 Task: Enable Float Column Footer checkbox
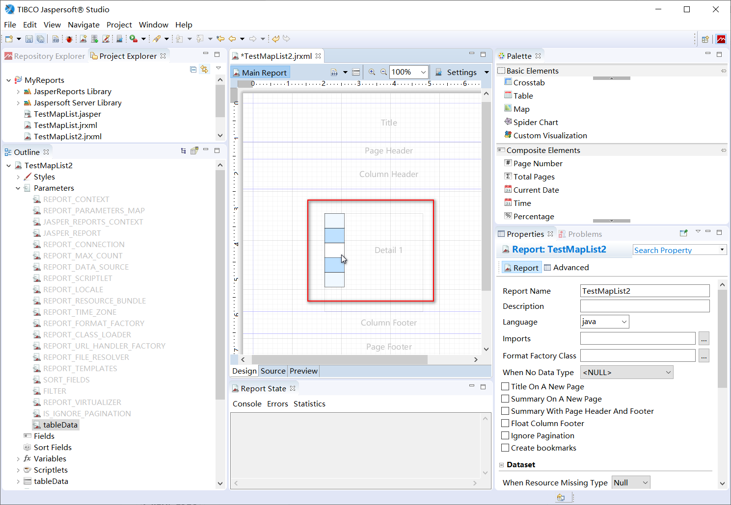pyautogui.click(x=505, y=423)
